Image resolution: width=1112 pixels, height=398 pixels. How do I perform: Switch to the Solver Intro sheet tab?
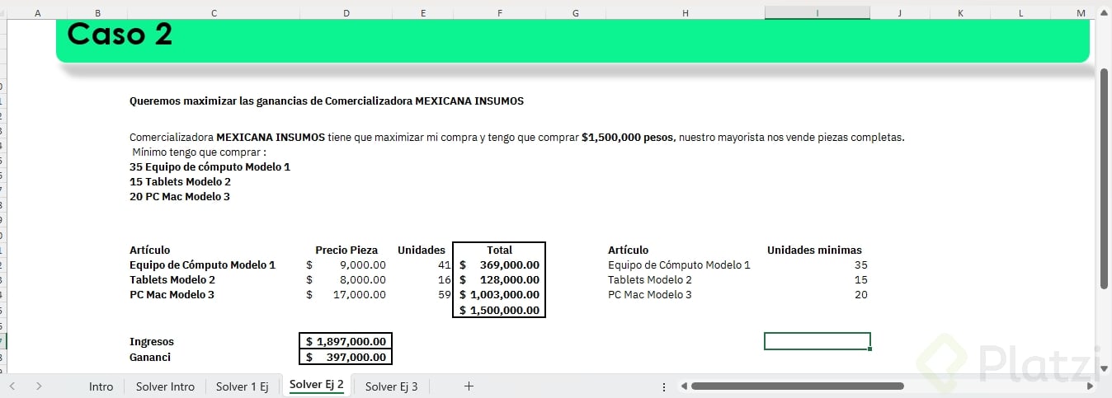(x=165, y=386)
